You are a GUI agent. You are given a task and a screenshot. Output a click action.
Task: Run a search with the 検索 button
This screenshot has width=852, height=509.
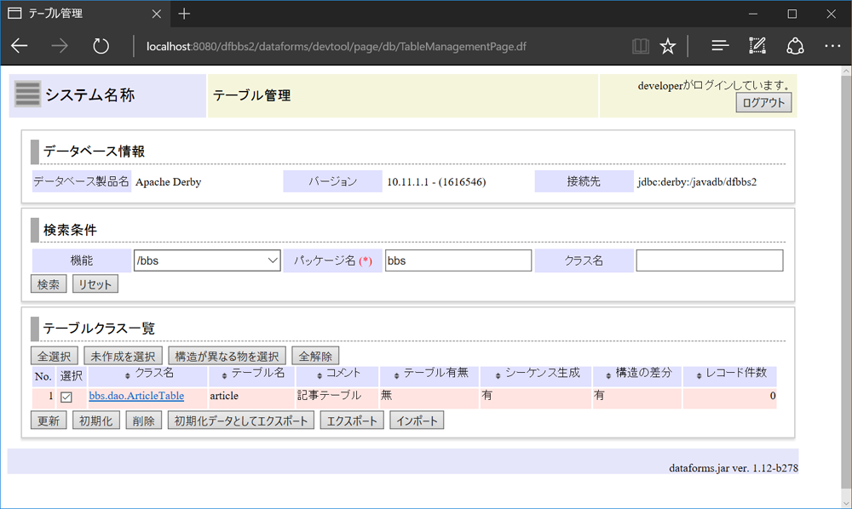(x=48, y=283)
